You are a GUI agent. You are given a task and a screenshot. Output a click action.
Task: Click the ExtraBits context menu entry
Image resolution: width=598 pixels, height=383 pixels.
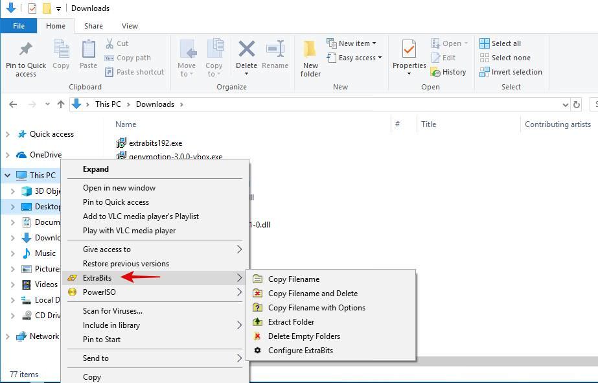point(155,278)
